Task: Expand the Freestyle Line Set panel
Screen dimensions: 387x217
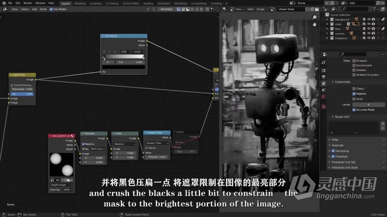Action: 330,162
